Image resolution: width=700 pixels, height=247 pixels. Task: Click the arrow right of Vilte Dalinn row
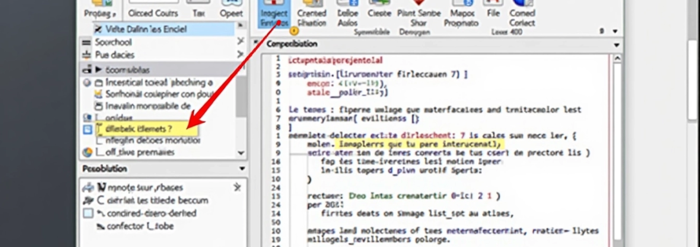[240, 25]
